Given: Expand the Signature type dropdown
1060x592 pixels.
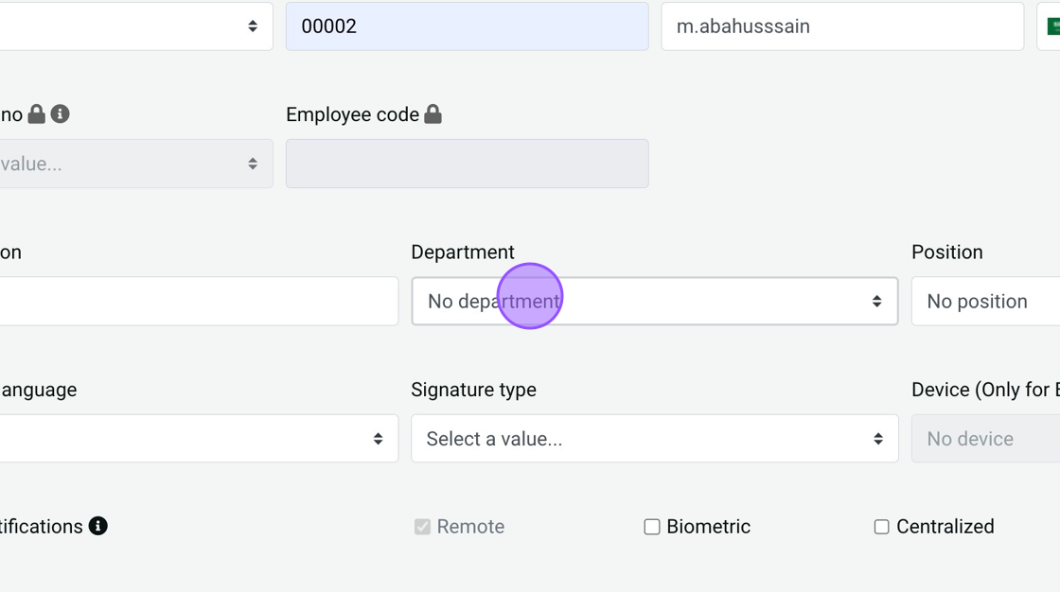Looking at the screenshot, I should [654, 439].
